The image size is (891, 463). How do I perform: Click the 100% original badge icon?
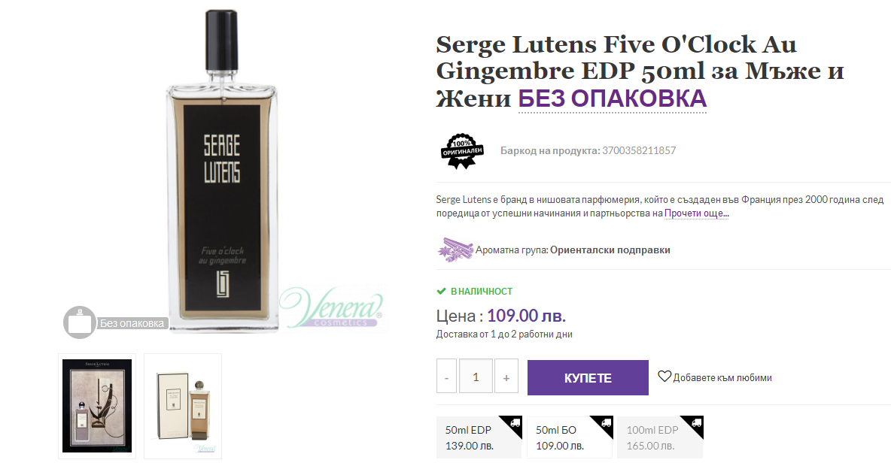(x=462, y=151)
